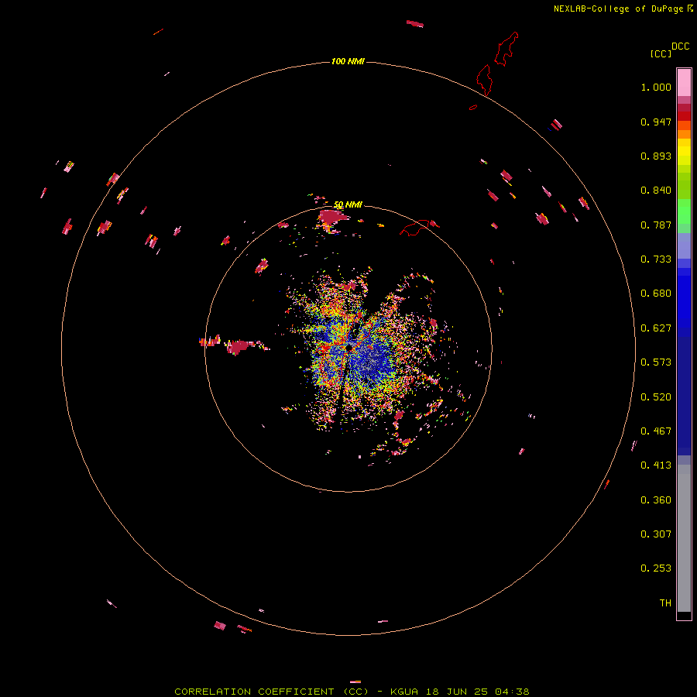This screenshot has width=697, height=697.
Task: Click the 0.787 scale value
Action: (x=656, y=225)
